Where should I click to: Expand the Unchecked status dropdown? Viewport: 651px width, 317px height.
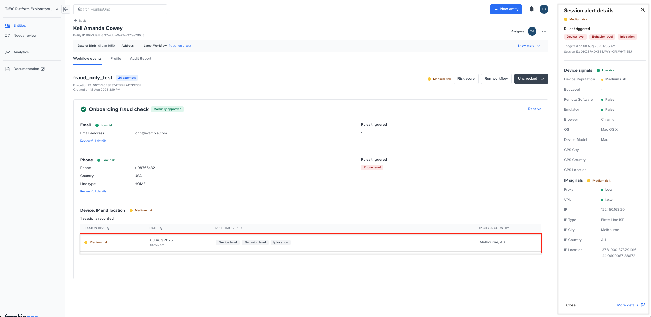coord(531,79)
